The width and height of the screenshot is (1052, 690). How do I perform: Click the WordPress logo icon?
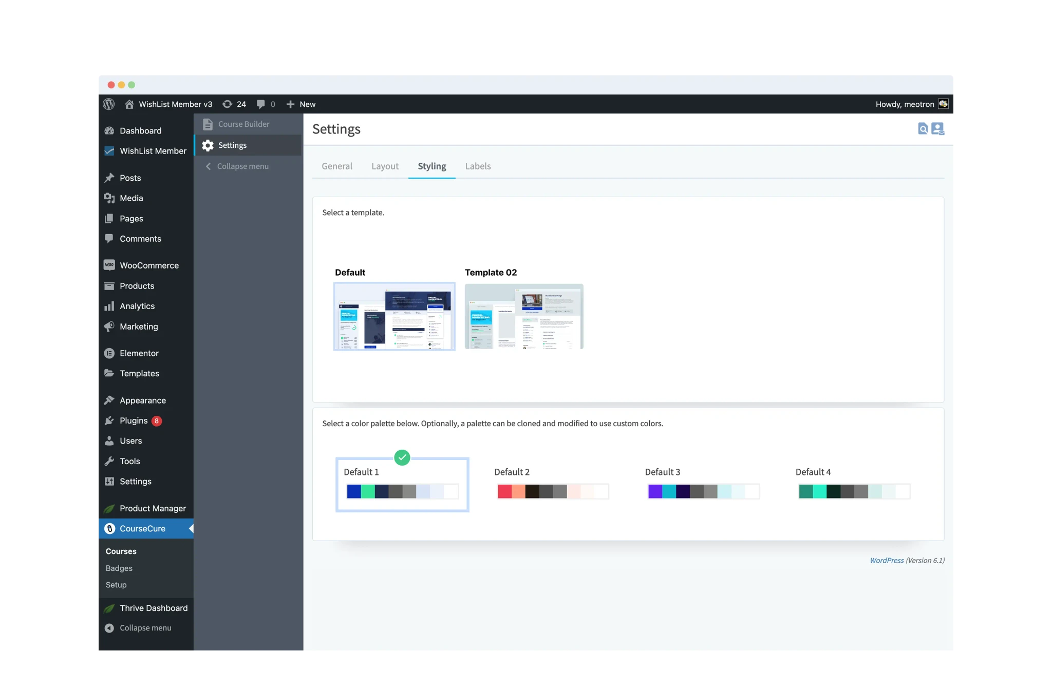pyautogui.click(x=108, y=104)
